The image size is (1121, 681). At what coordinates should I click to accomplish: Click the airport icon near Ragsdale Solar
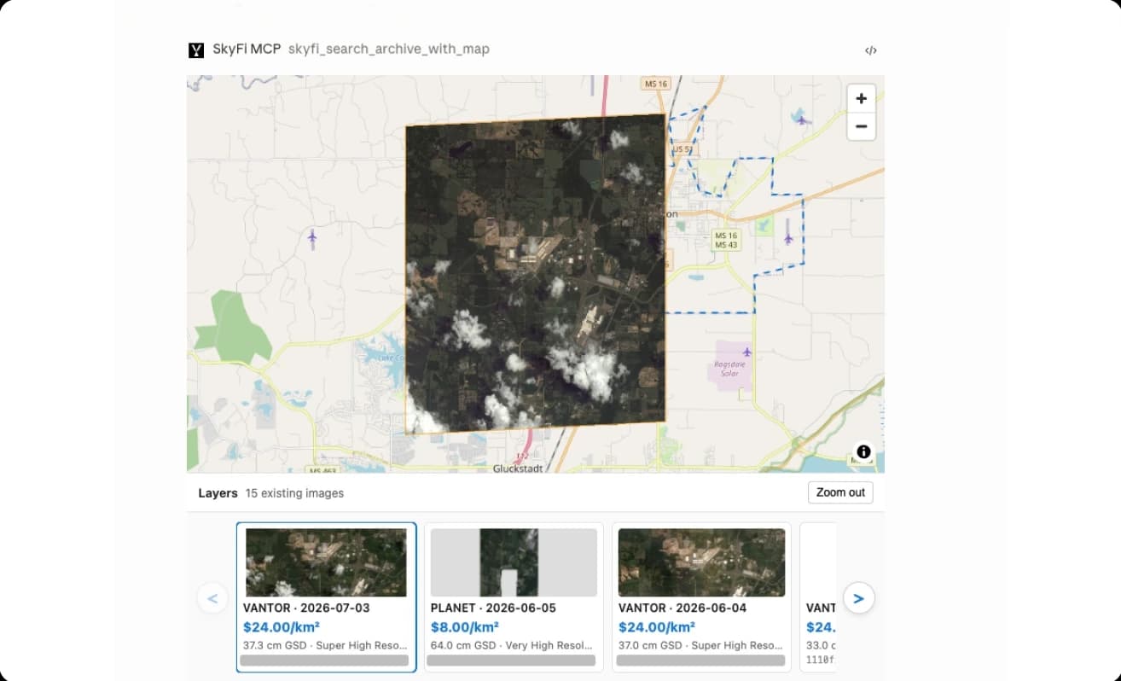click(x=747, y=352)
